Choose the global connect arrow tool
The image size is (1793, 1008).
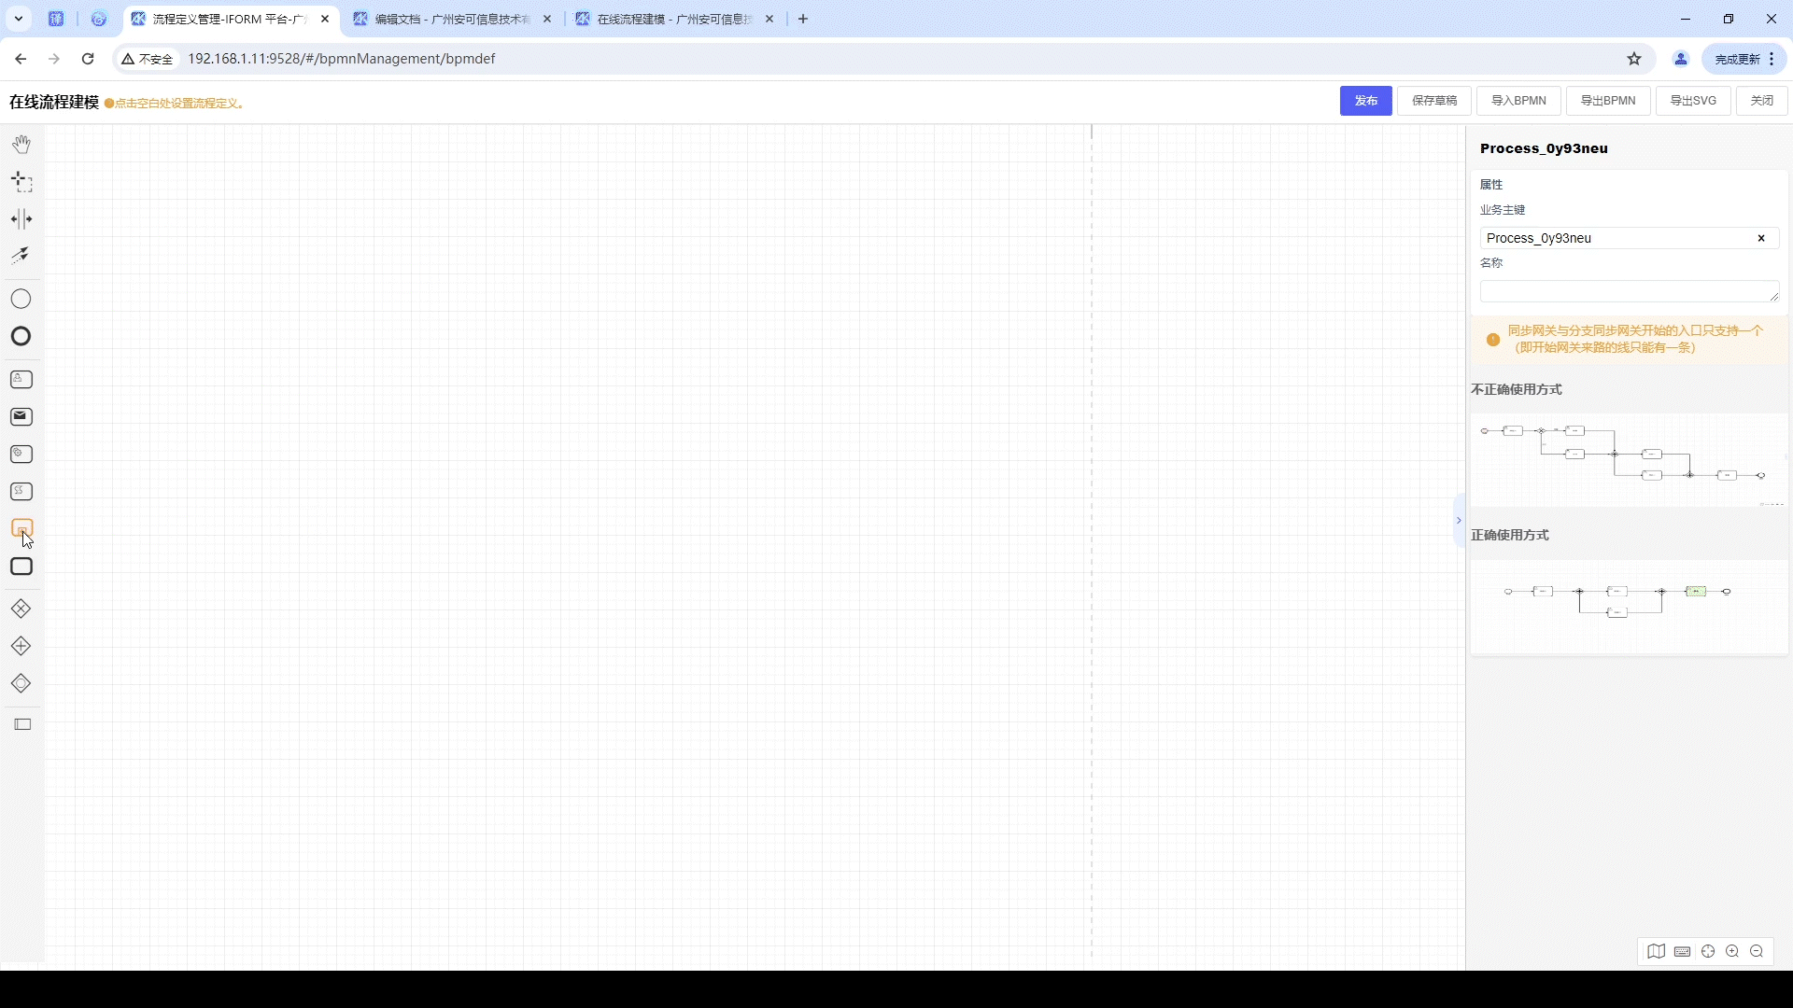coord(21,255)
